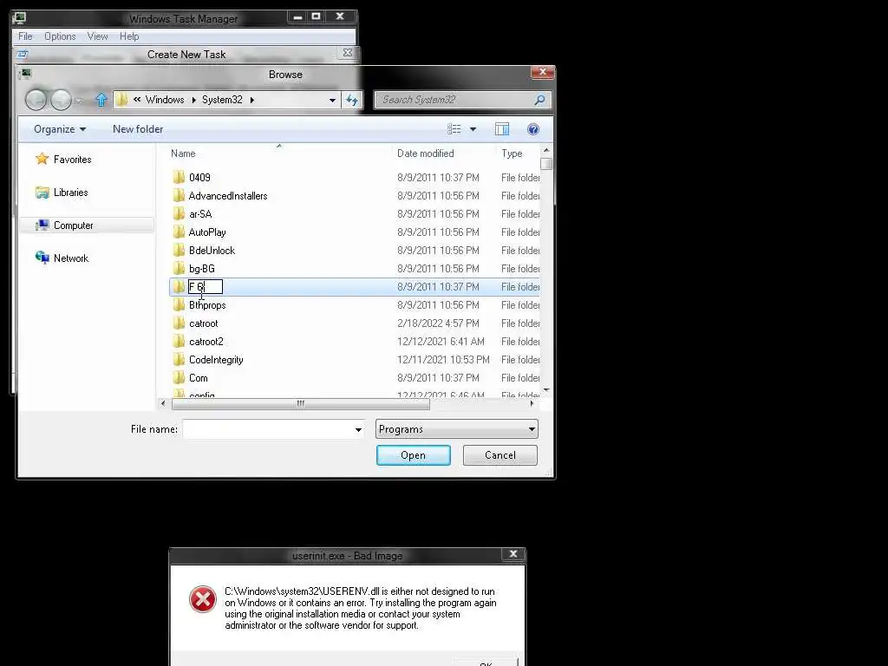Screen dimensions: 888x666
Task: Click the refresh icon beside address bar
Action: click(x=352, y=101)
